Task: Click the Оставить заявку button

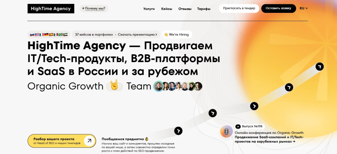Action: [278, 8]
